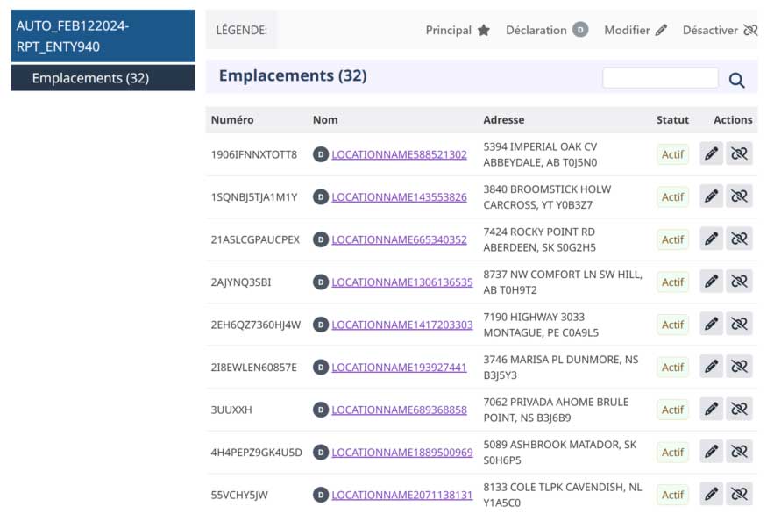Disable location 1SQNBJ5TJA1M1Y via its désactiver icon
774x514 pixels.
coord(739,196)
